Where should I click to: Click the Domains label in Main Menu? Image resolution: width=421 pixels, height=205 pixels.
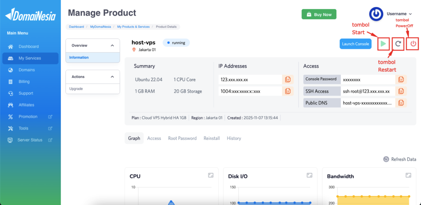point(27,70)
